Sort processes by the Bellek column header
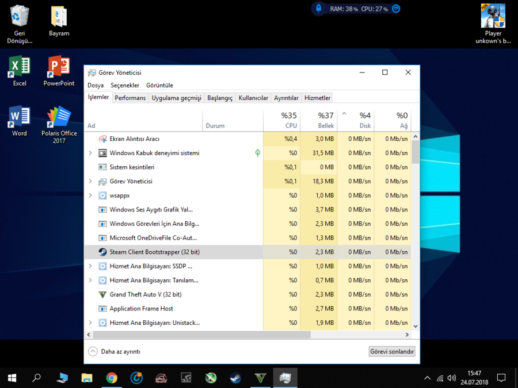The image size is (518, 388). pos(319,121)
